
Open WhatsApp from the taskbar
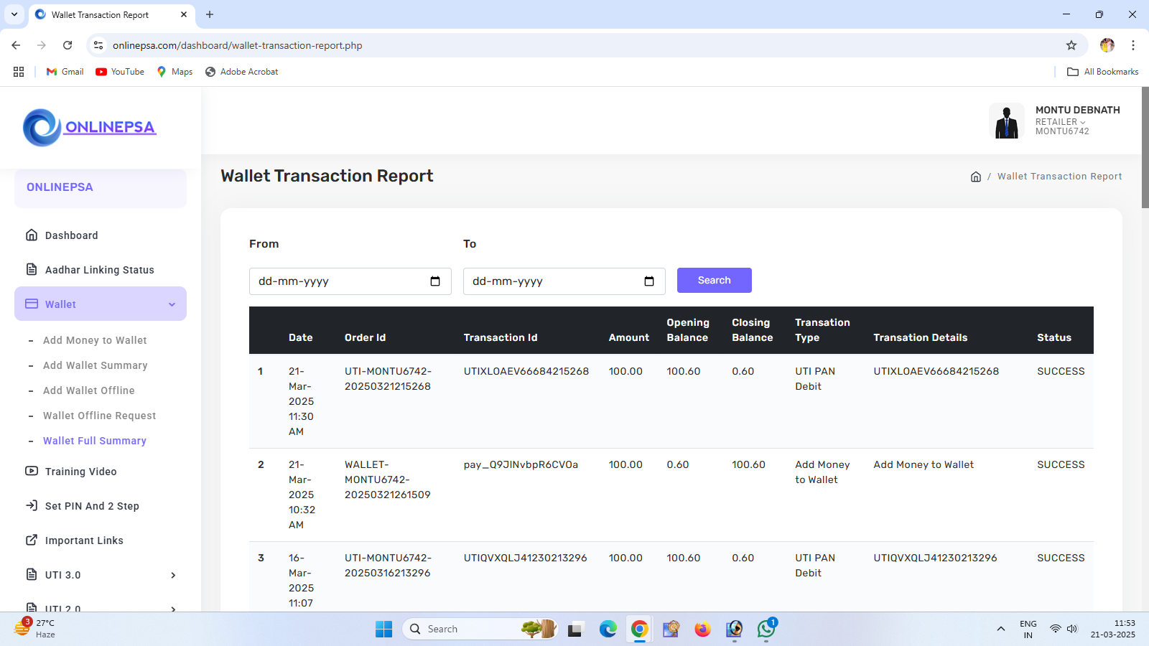pos(766,629)
